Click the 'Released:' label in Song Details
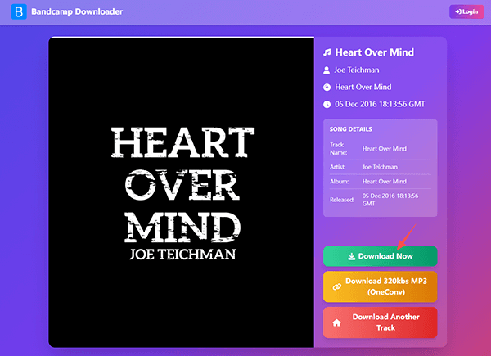 coord(342,200)
